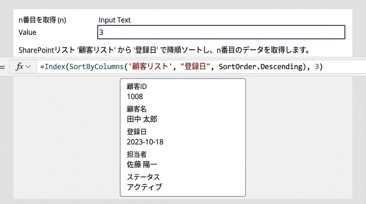Click the 'Input Text' type label
This screenshot has height=204, width=366.
pyautogui.click(x=114, y=20)
